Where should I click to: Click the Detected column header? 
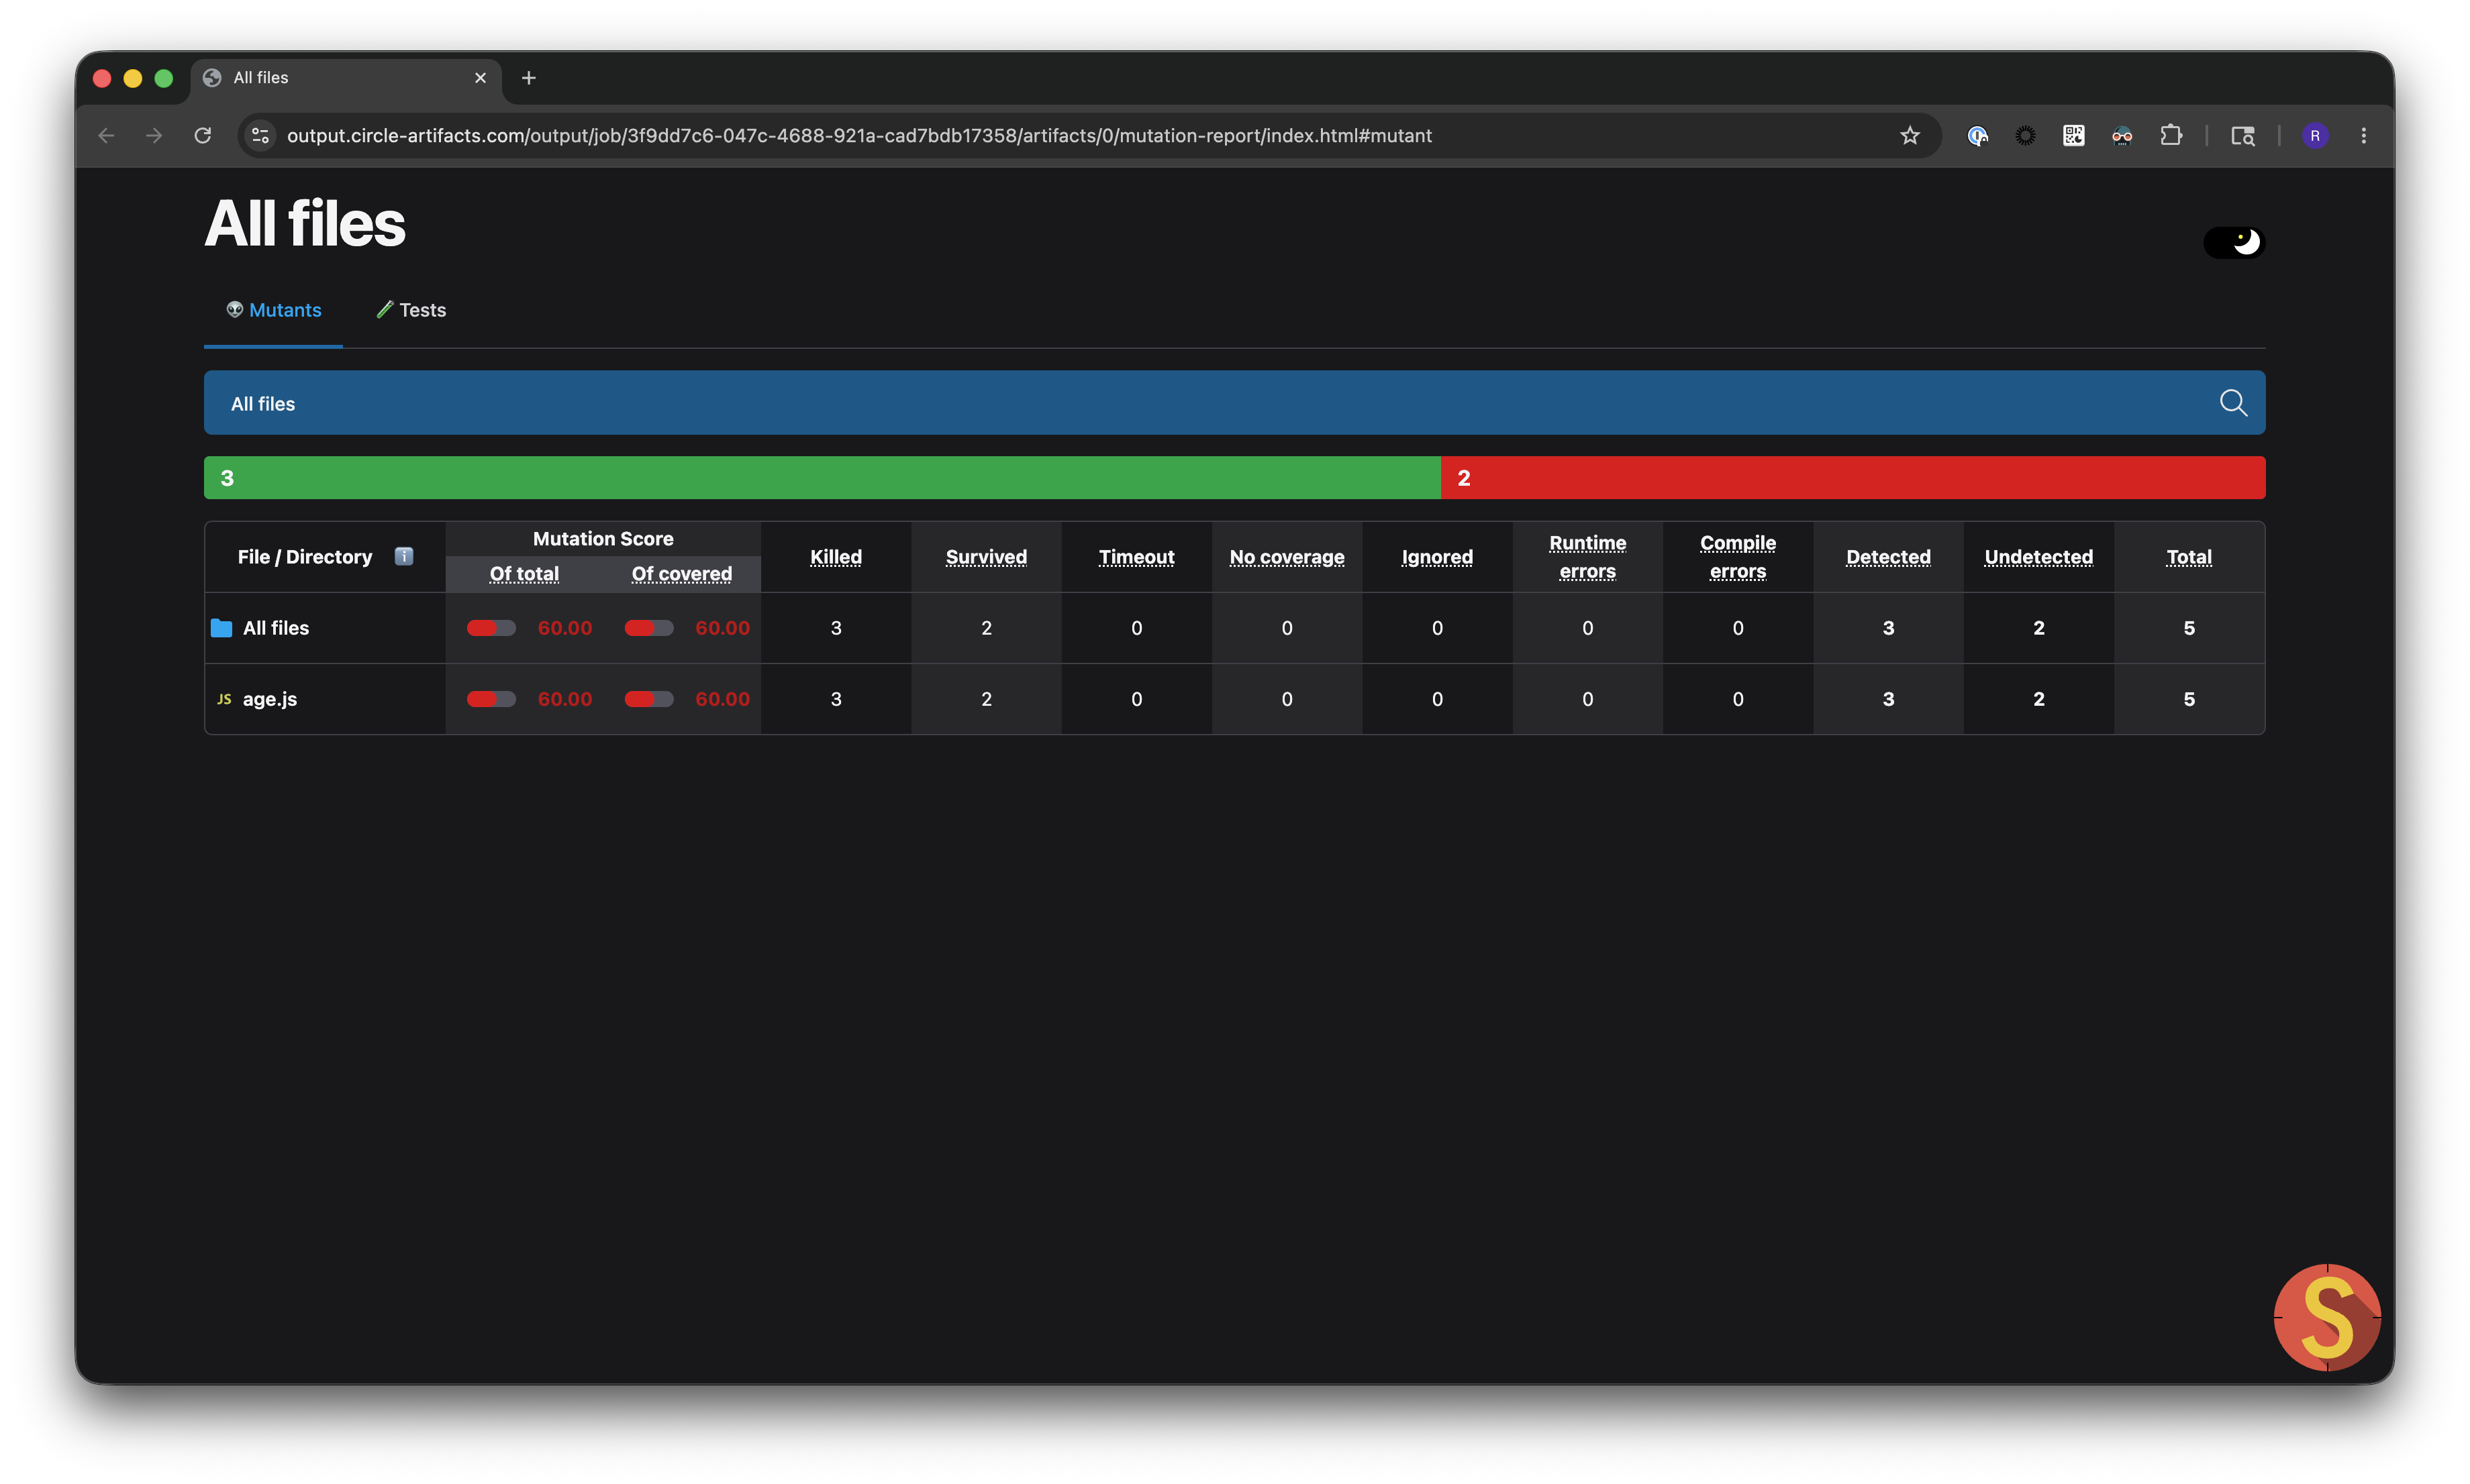tap(1888, 557)
